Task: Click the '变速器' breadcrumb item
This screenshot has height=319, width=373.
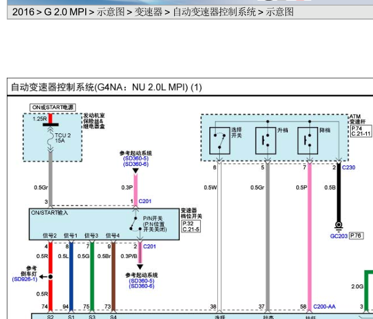Action: point(149,12)
